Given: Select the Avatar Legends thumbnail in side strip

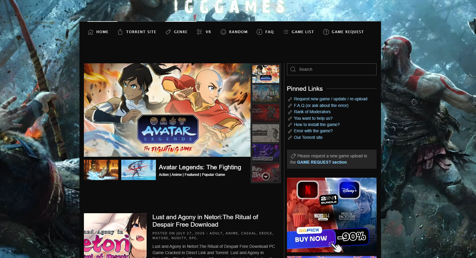Looking at the screenshot, I should [266, 74].
